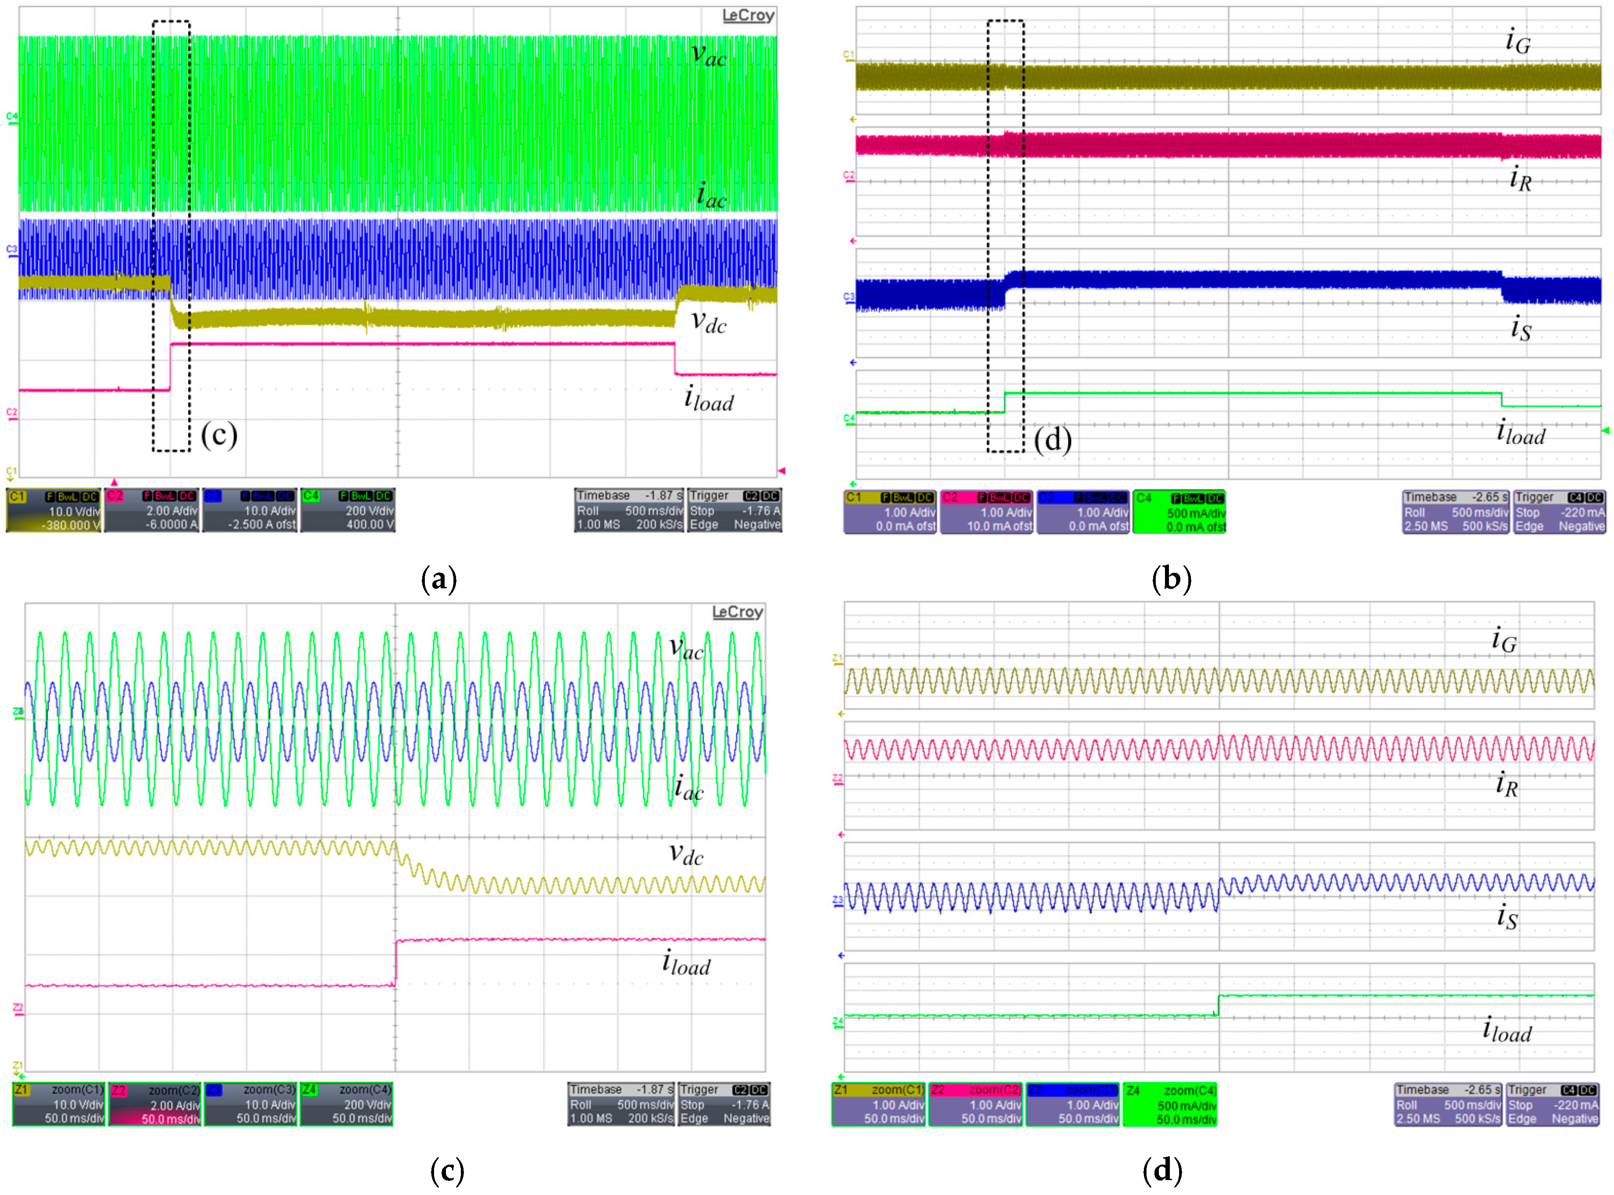The height and width of the screenshot is (1195, 1614).
Task: Open the green C4 200 V/div box in panel (a)
Action: 348,510
